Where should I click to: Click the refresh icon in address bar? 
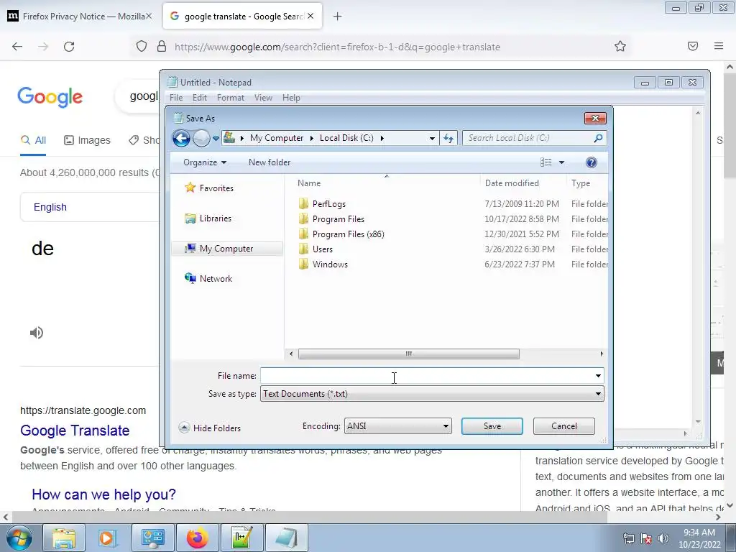point(448,138)
